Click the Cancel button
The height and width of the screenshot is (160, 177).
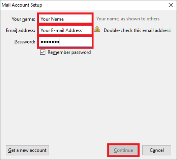(157, 150)
